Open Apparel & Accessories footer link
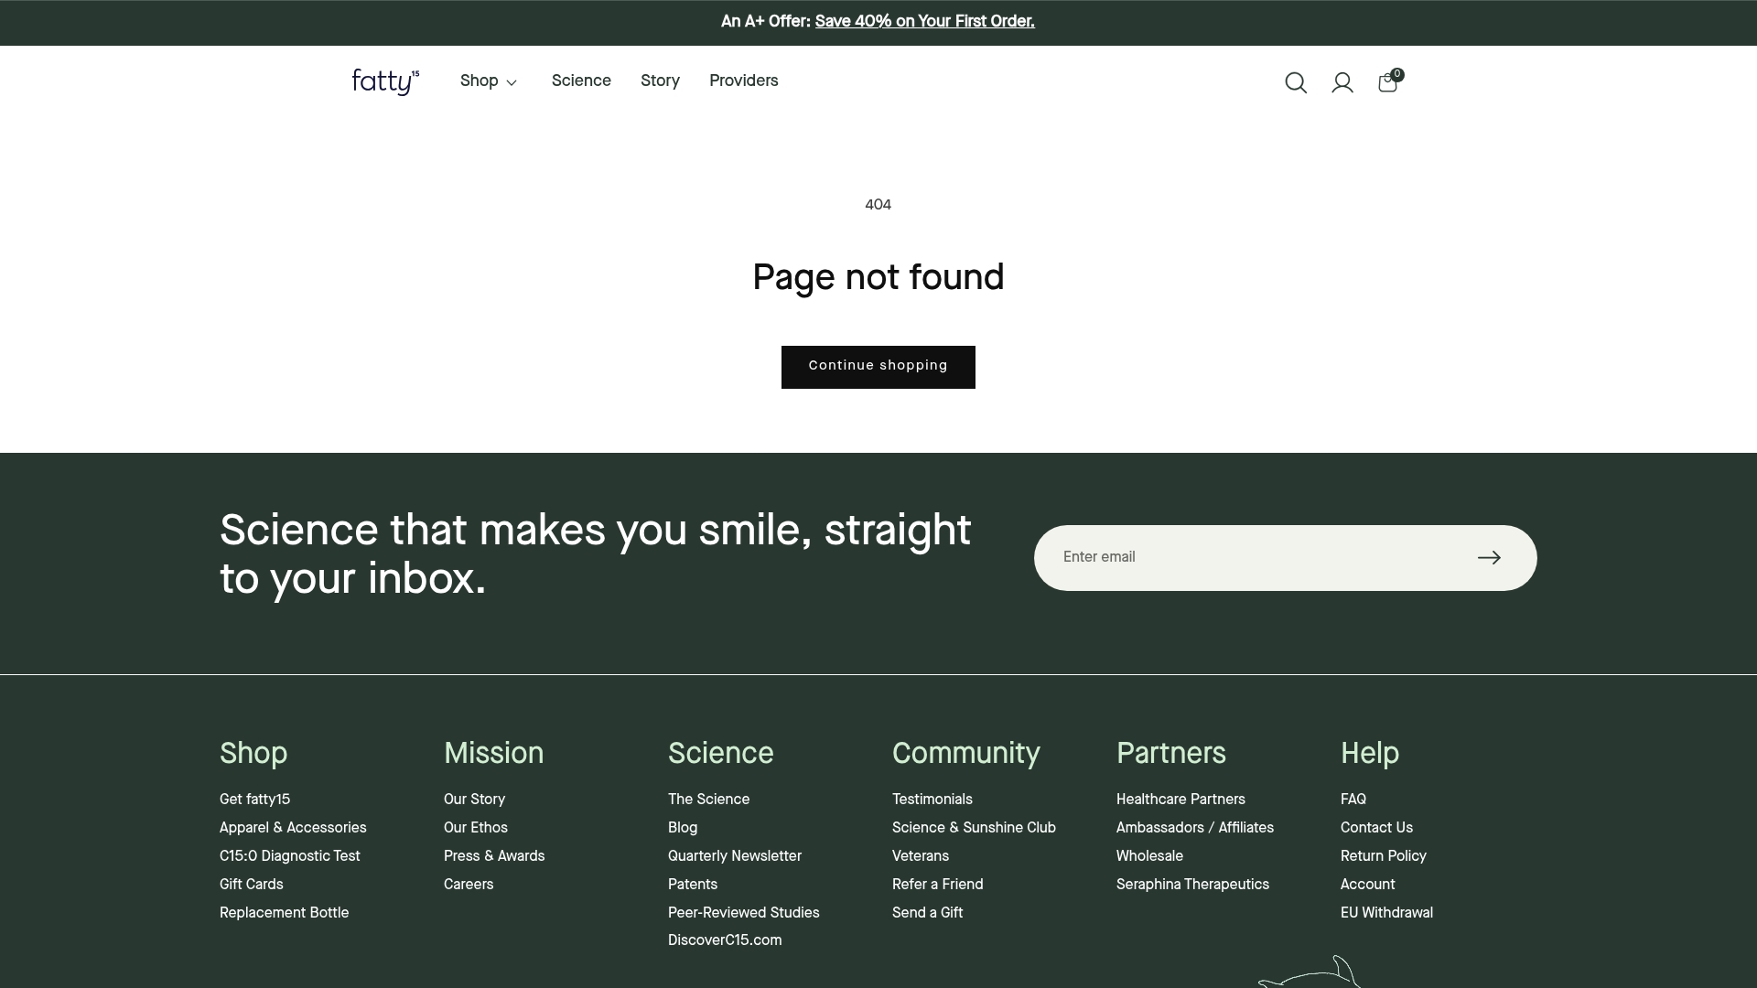Screen dimensions: 1757x988 coord(293,828)
